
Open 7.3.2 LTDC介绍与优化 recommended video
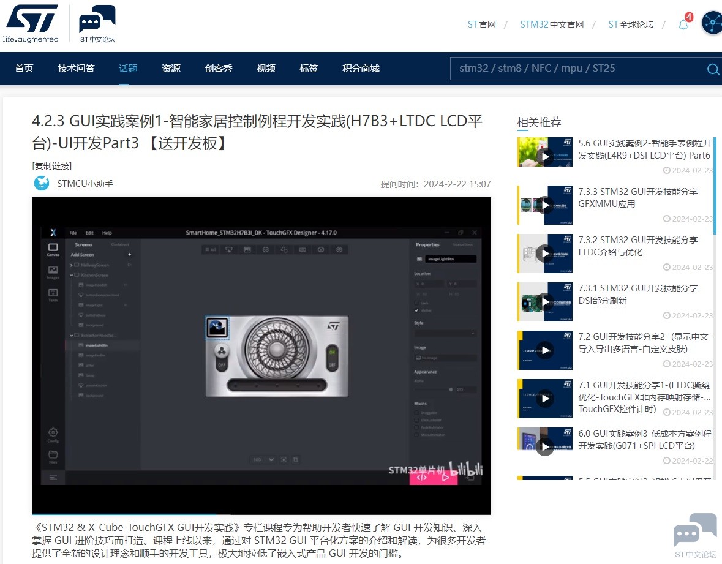pyautogui.click(x=637, y=246)
